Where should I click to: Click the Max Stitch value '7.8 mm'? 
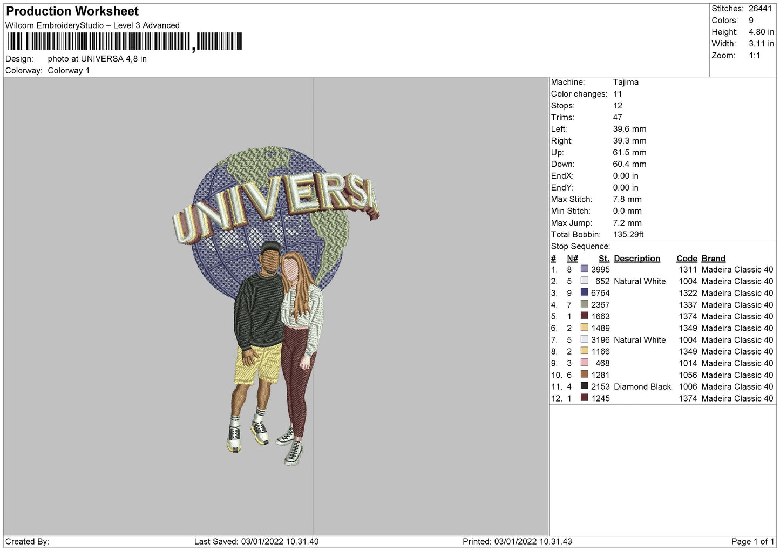tap(627, 199)
